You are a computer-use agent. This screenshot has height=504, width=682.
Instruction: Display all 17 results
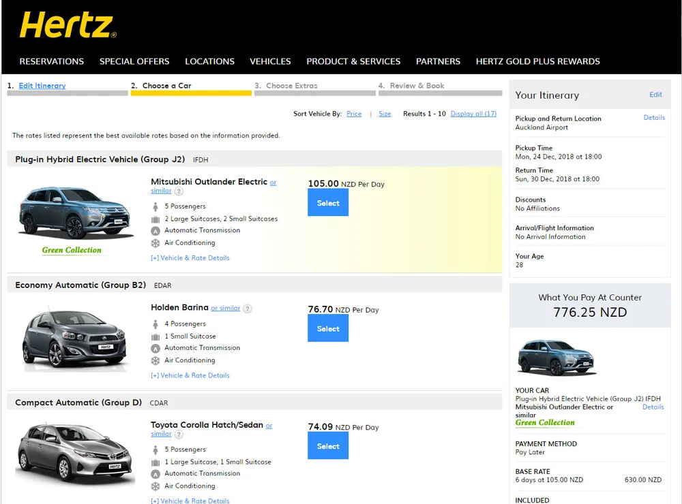coord(474,114)
